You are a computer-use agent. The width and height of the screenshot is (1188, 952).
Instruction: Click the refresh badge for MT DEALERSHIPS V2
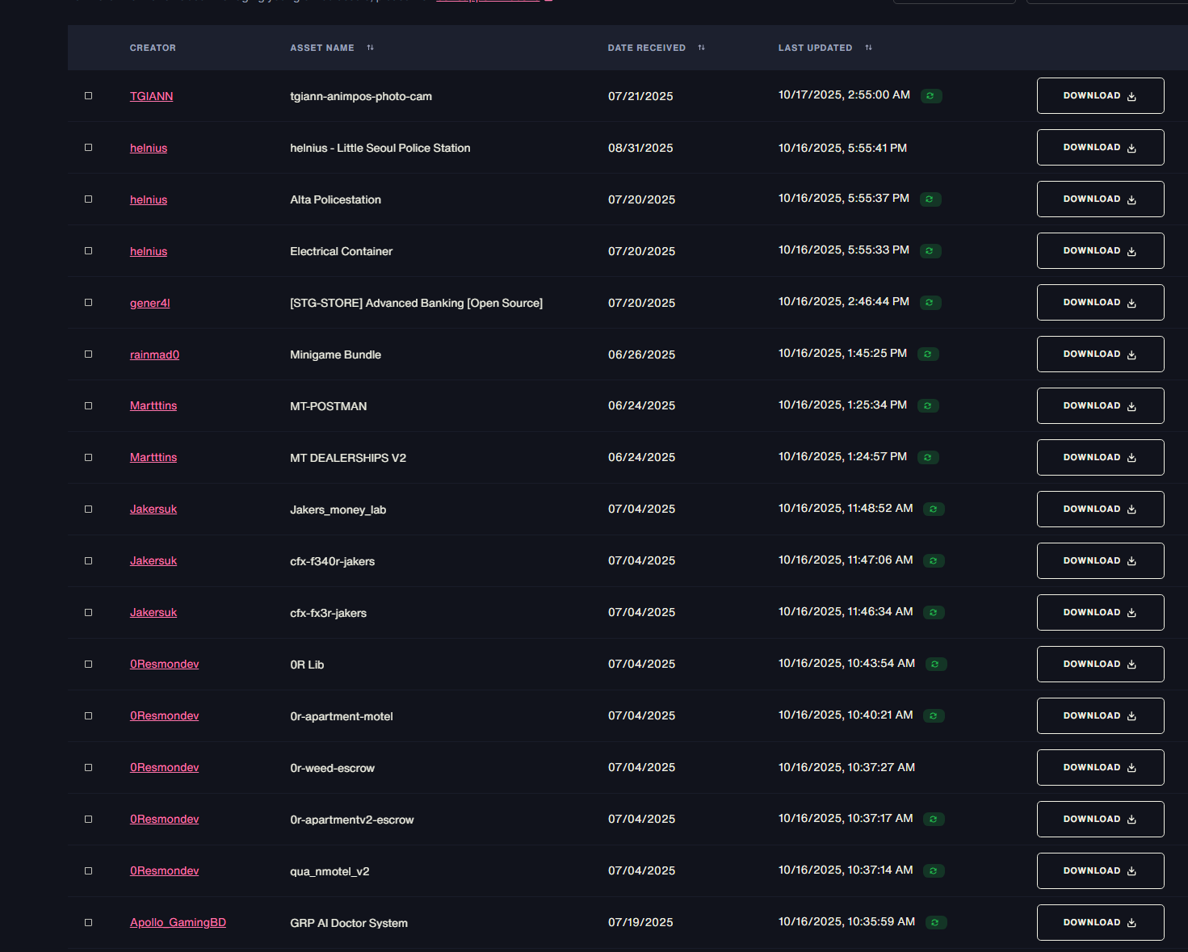[x=928, y=458]
